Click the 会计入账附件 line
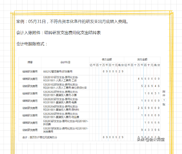This screenshot has width=182, height=154. [58, 33]
